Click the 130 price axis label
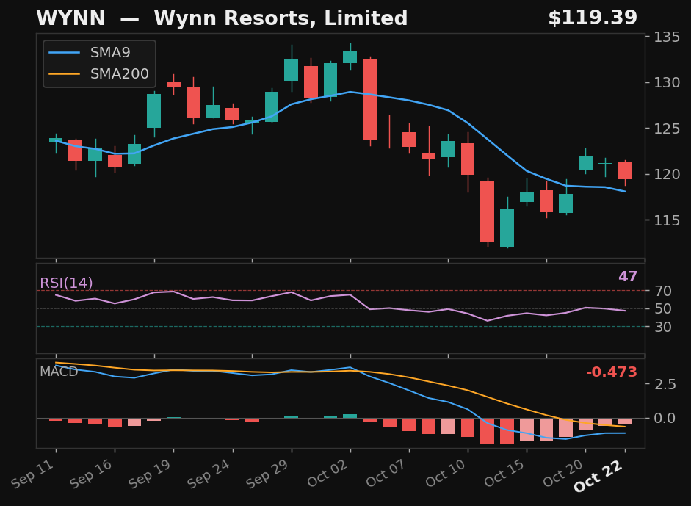The height and width of the screenshot is (506, 691). (666, 82)
